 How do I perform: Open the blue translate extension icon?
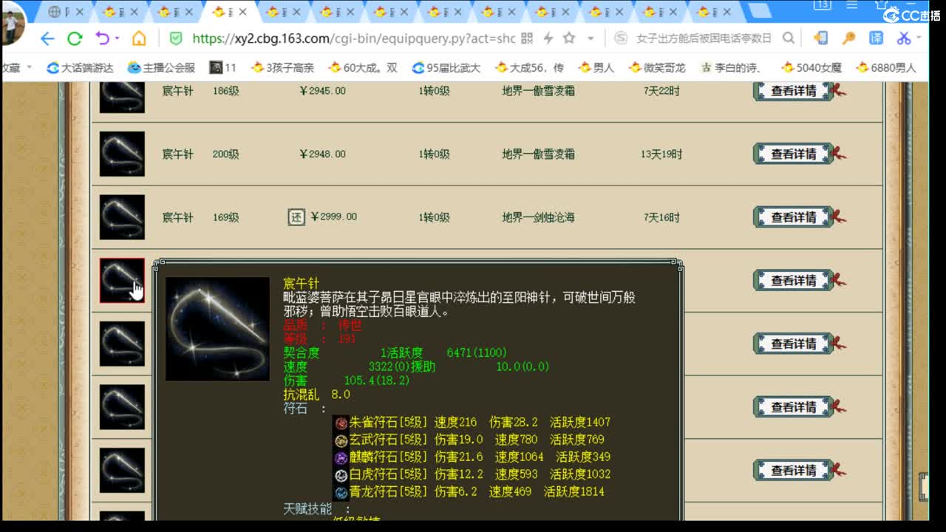point(876,38)
